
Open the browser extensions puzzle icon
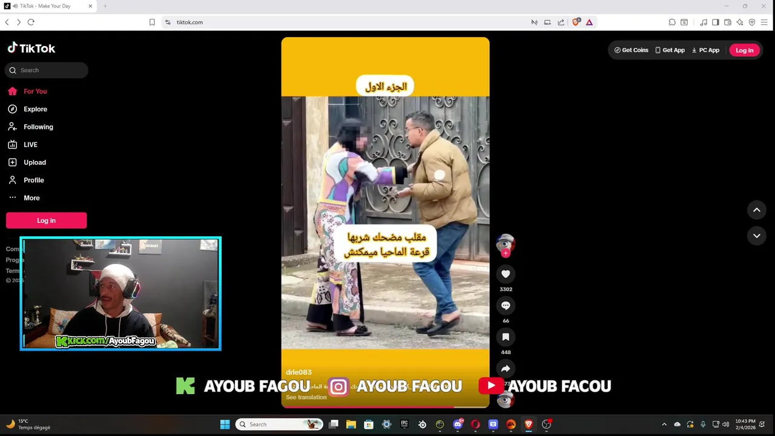pos(672,22)
